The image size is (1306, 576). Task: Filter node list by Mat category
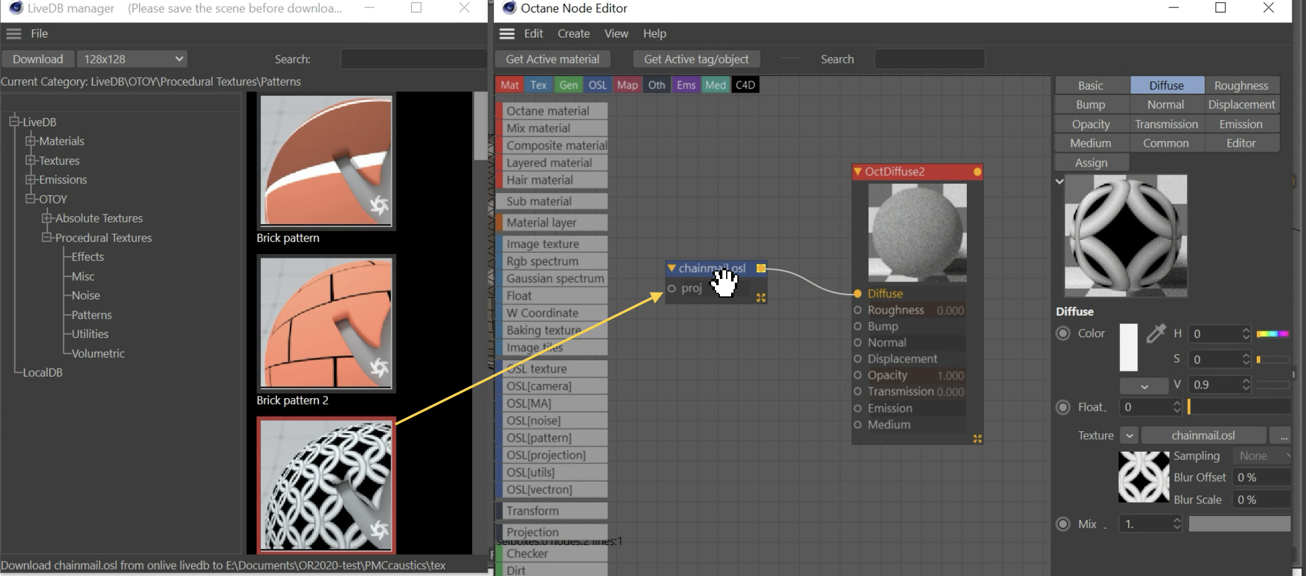click(510, 85)
